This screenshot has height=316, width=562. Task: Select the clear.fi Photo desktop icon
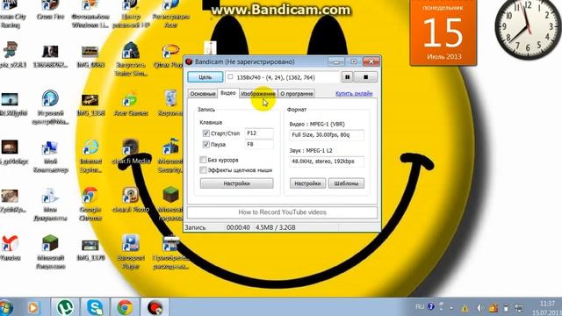coord(131,200)
